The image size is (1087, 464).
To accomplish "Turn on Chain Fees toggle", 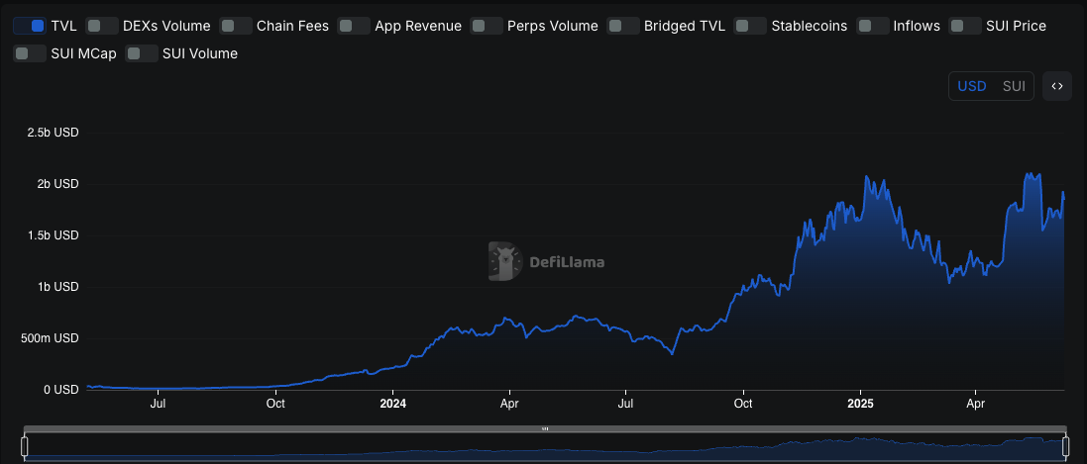I will tap(236, 26).
